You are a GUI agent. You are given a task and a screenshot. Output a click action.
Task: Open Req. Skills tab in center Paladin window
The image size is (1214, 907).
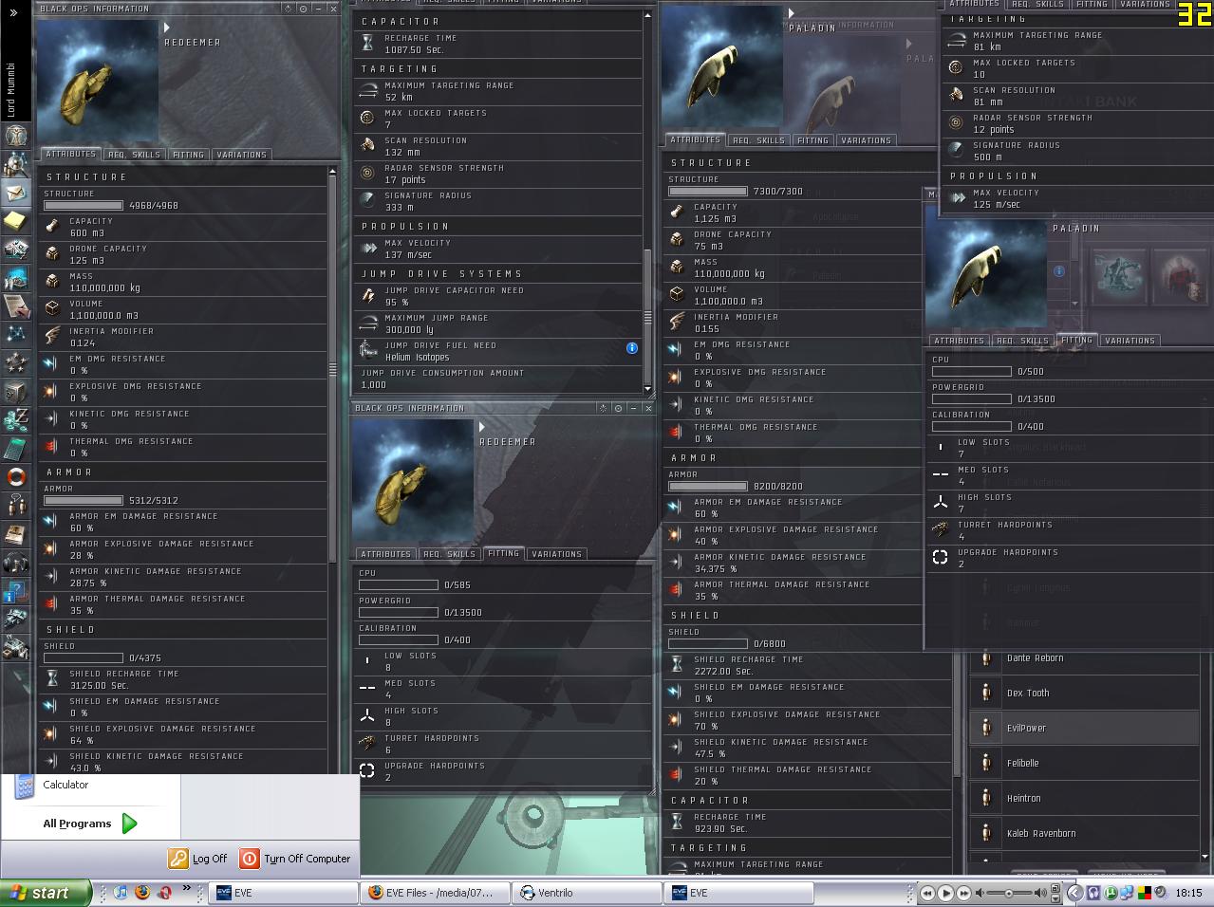(x=758, y=140)
